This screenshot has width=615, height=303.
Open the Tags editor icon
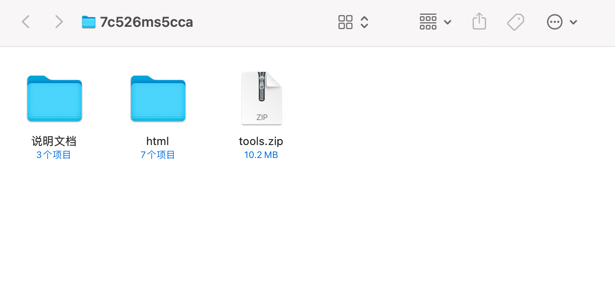pyautogui.click(x=515, y=22)
